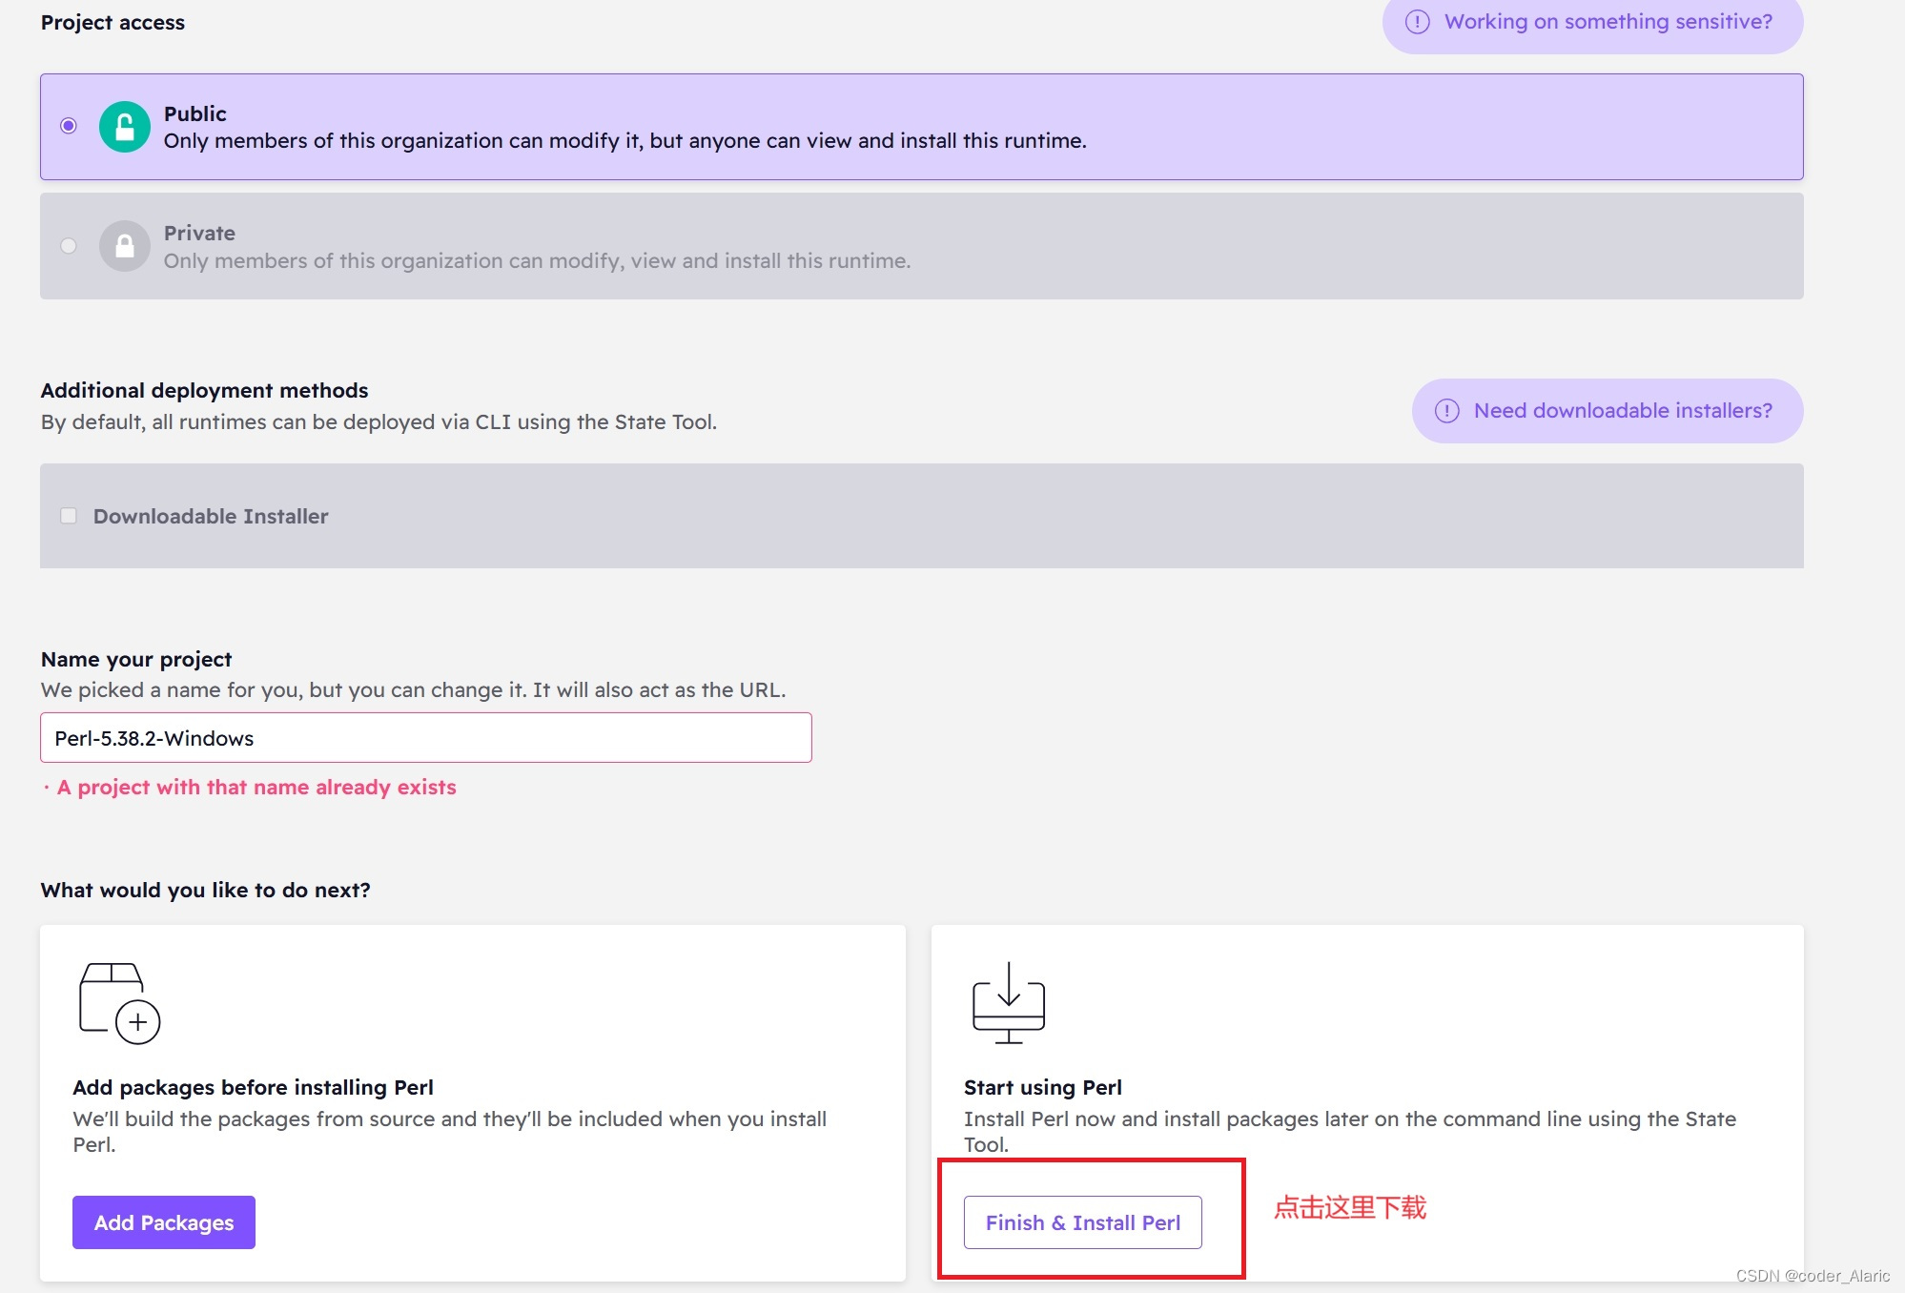
Task: Click the gray locked padlock icon for Private
Action: click(x=125, y=246)
